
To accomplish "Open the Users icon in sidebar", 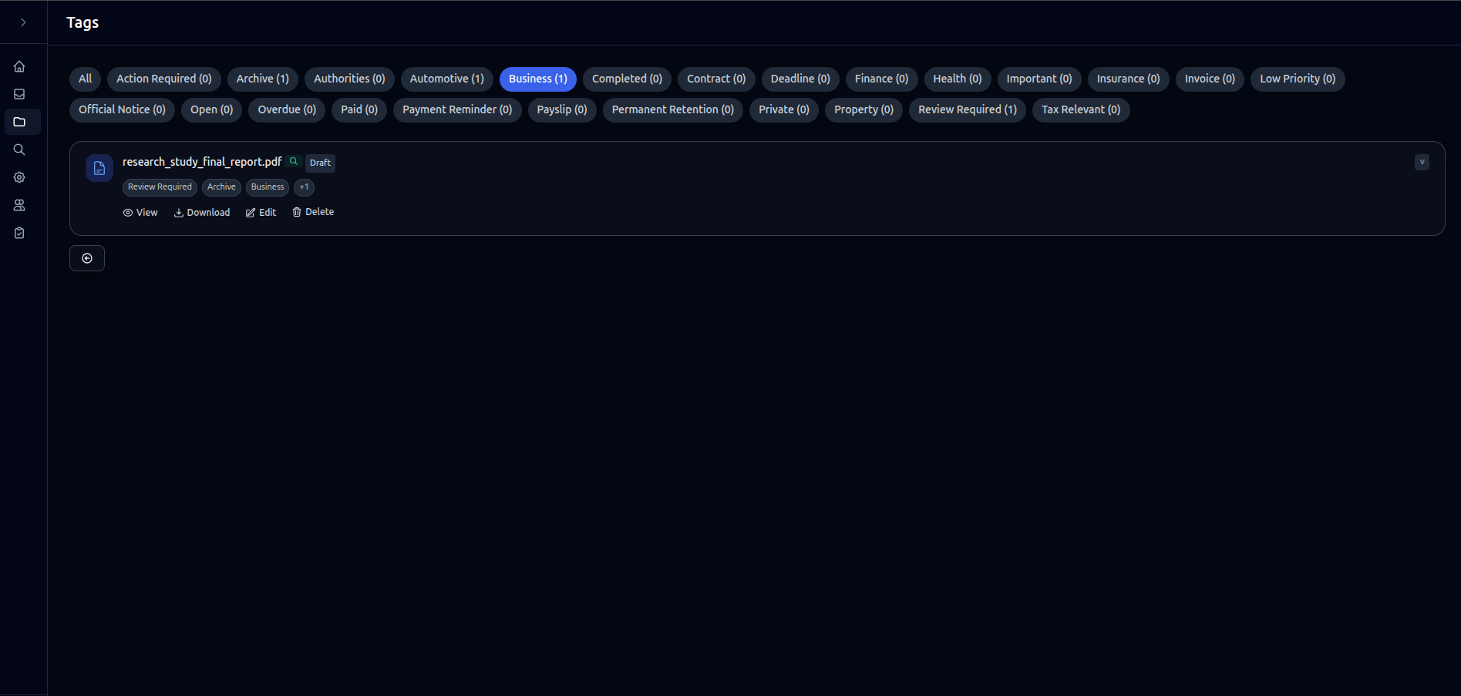I will (x=19, y=205).
